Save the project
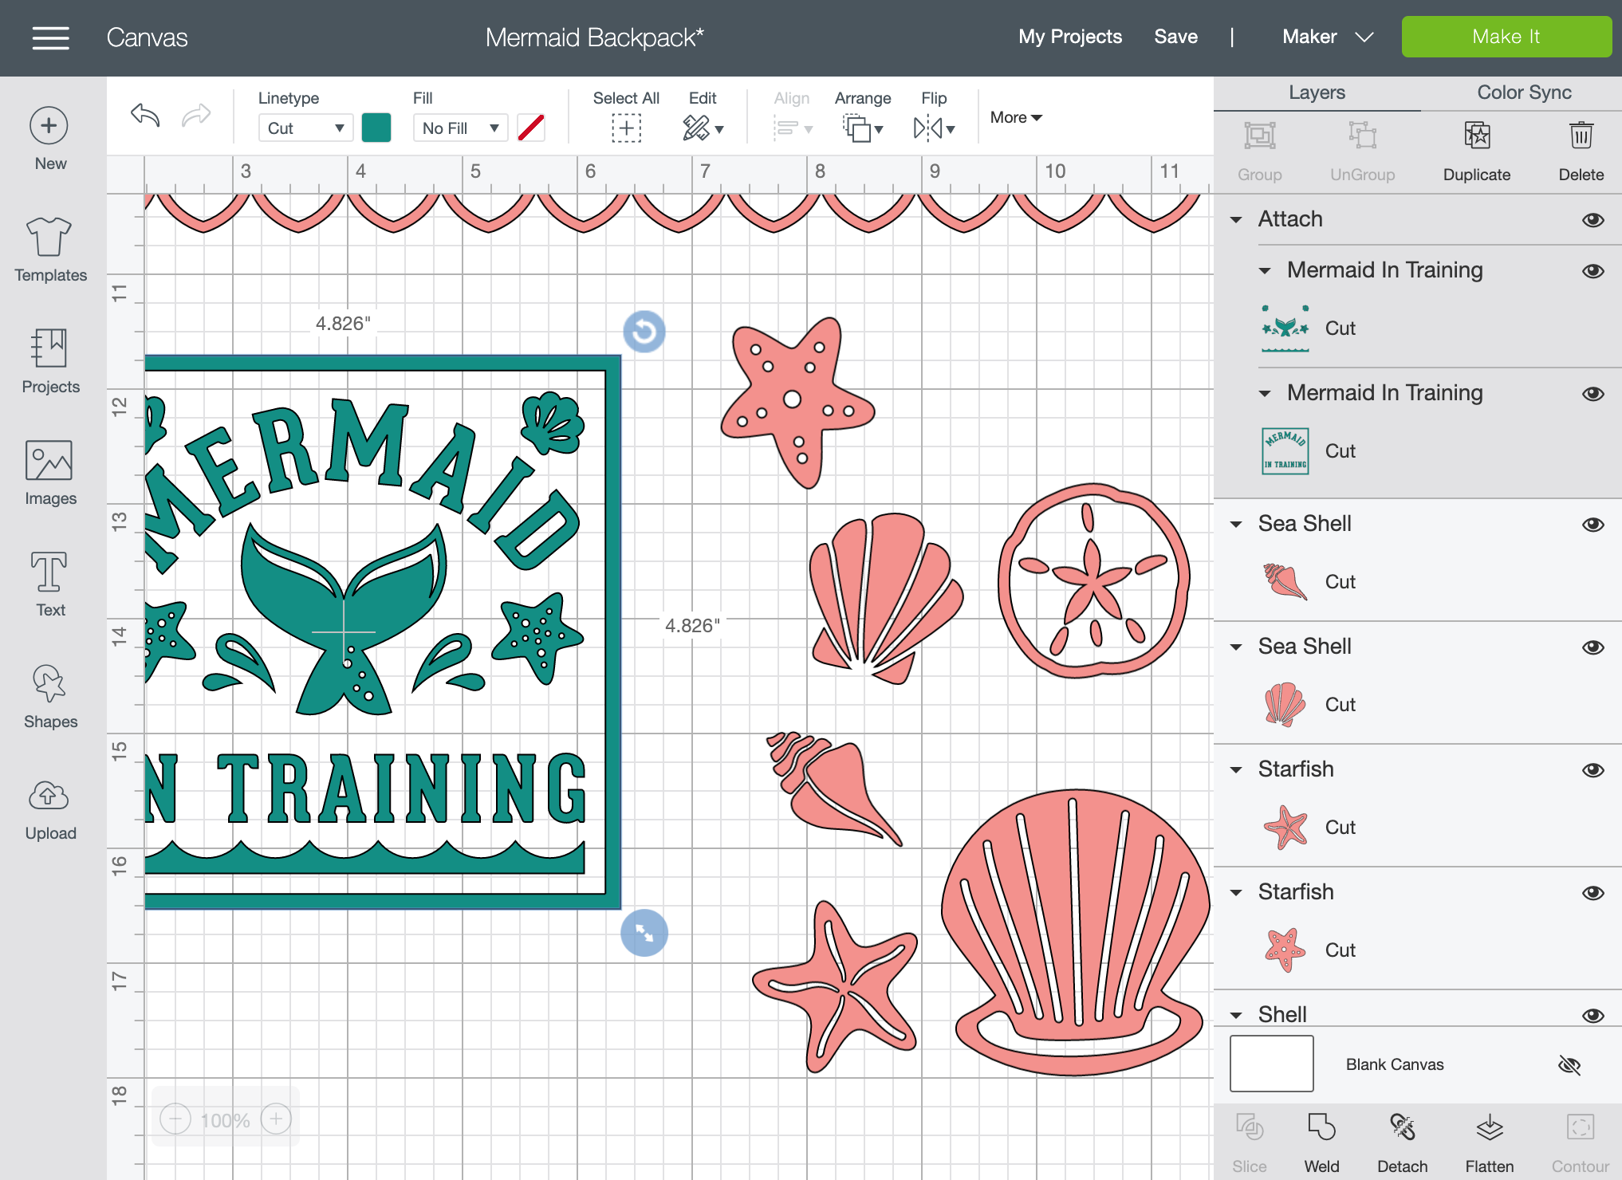The width and height of the screenshot is (1622, 1180). (1175, 37)
